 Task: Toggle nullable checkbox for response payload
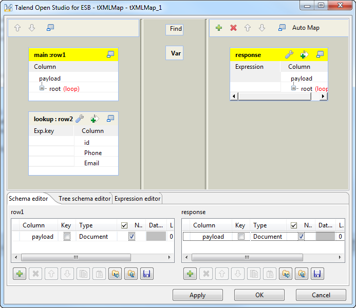(x=302, y=237)
